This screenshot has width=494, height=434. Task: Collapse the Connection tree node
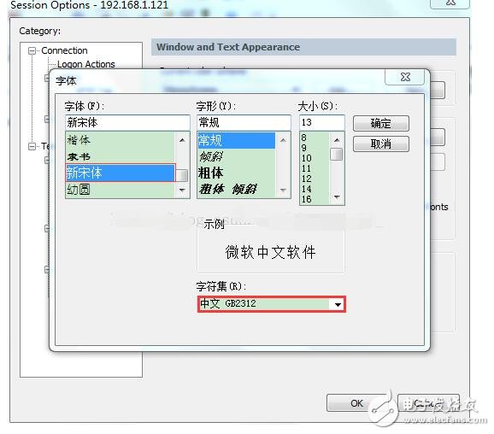(32, 50)
